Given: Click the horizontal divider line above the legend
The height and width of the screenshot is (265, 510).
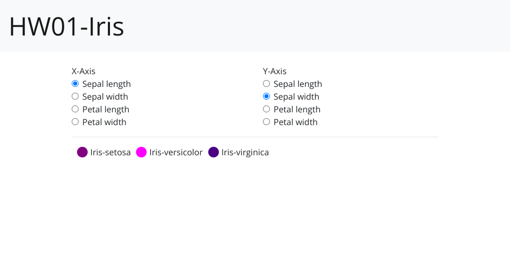Looking at the screenshot, I should (x=255, y=137).
